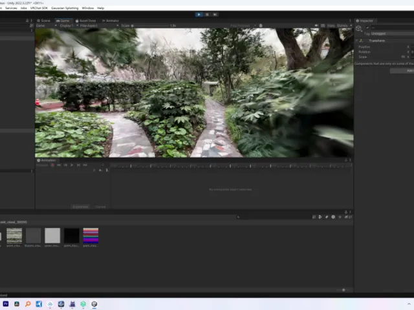Select the rainbow striped asset thumbnail
This screenshot has width=414, height=310.
91,236
